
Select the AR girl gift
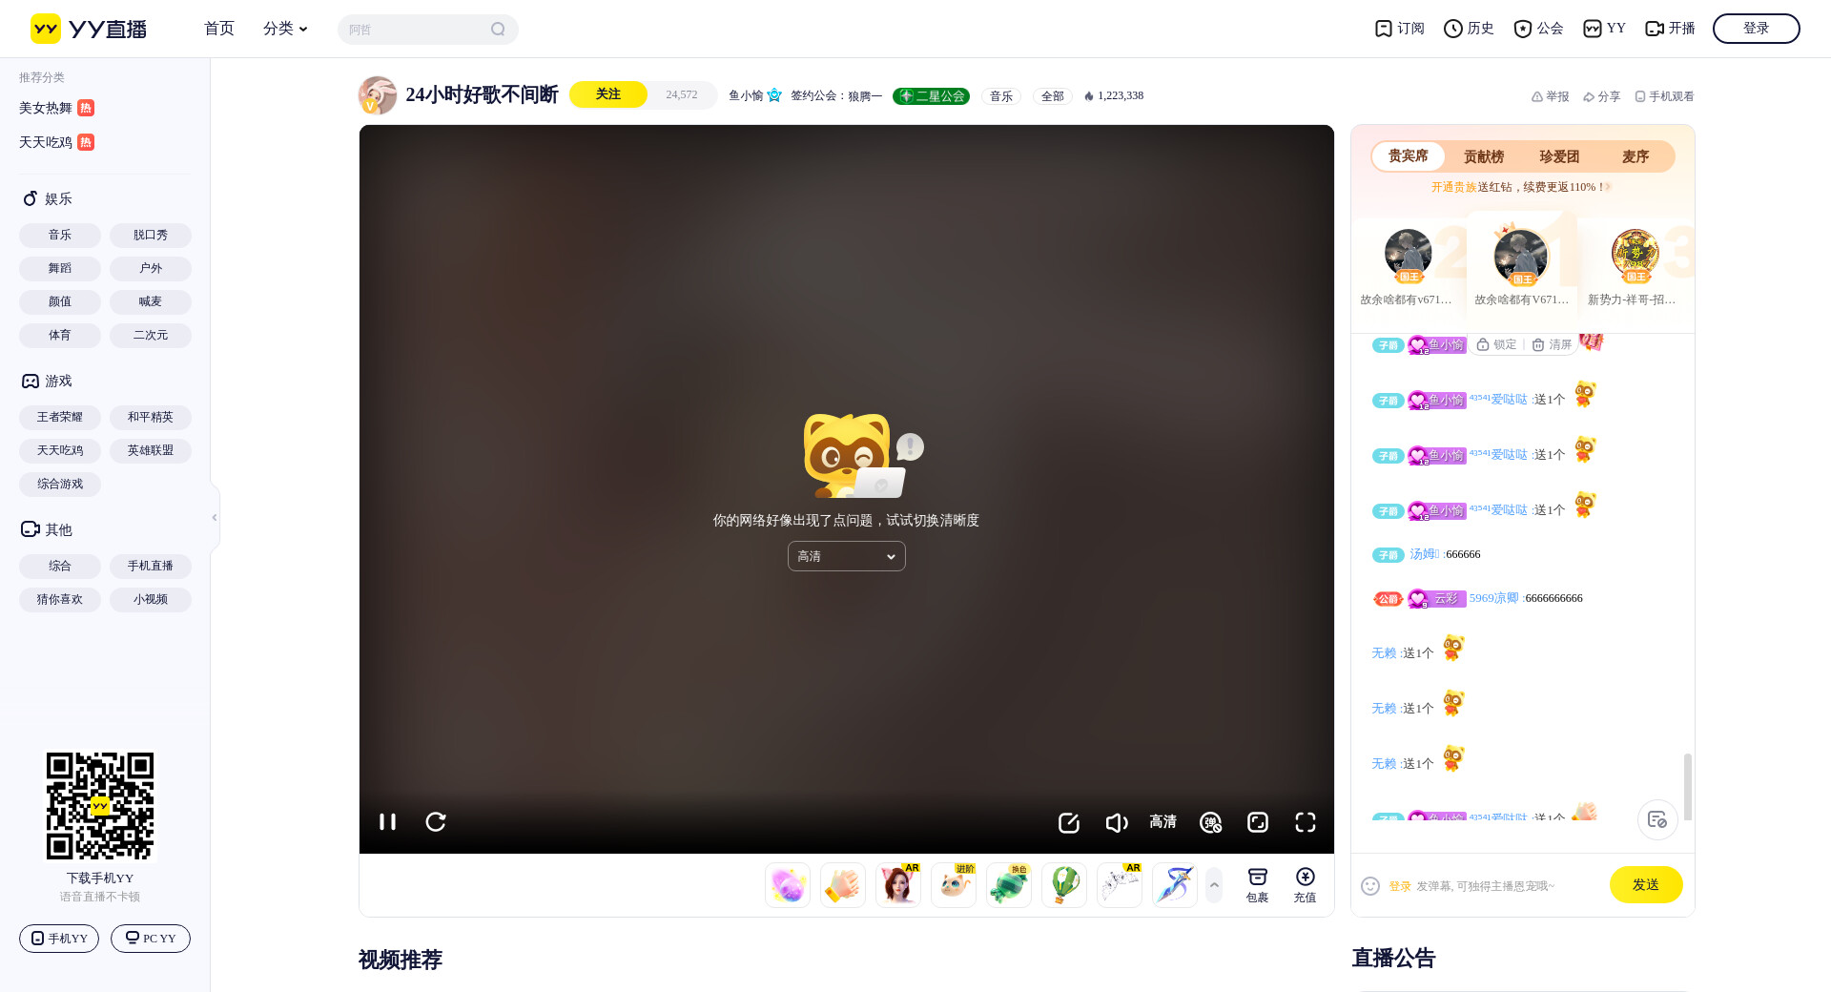(898, 885)
